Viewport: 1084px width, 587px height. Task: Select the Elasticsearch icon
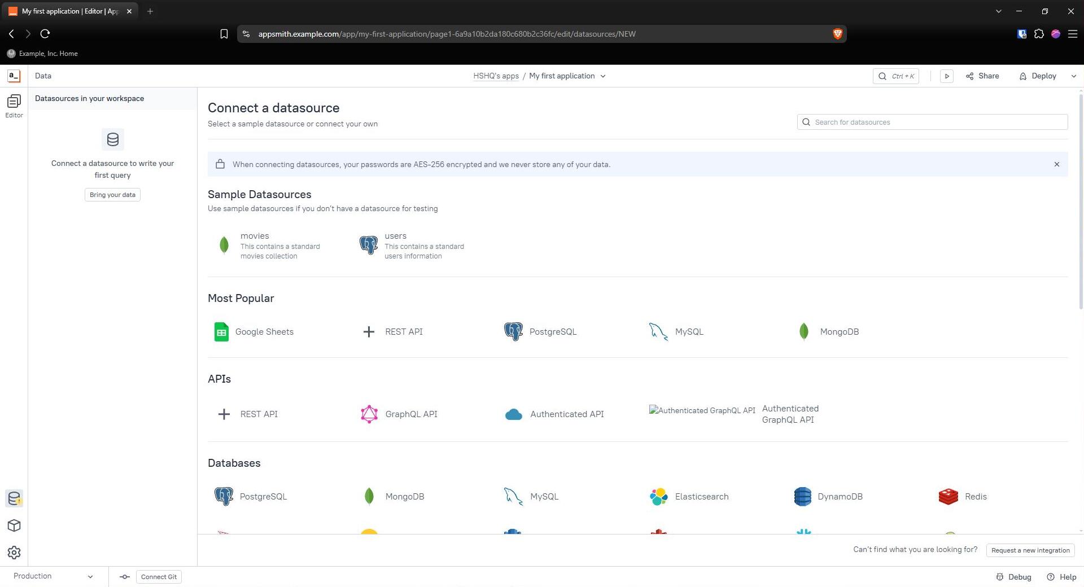pos(658,497)
